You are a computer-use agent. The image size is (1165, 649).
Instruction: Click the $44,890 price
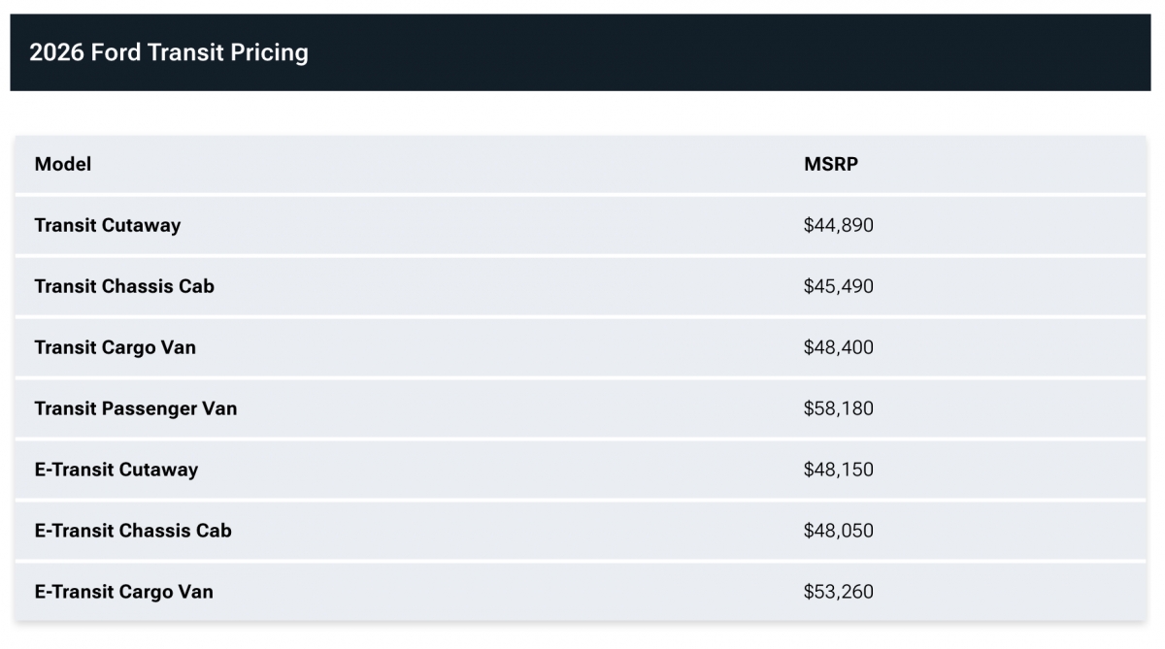tap(839, 225)
